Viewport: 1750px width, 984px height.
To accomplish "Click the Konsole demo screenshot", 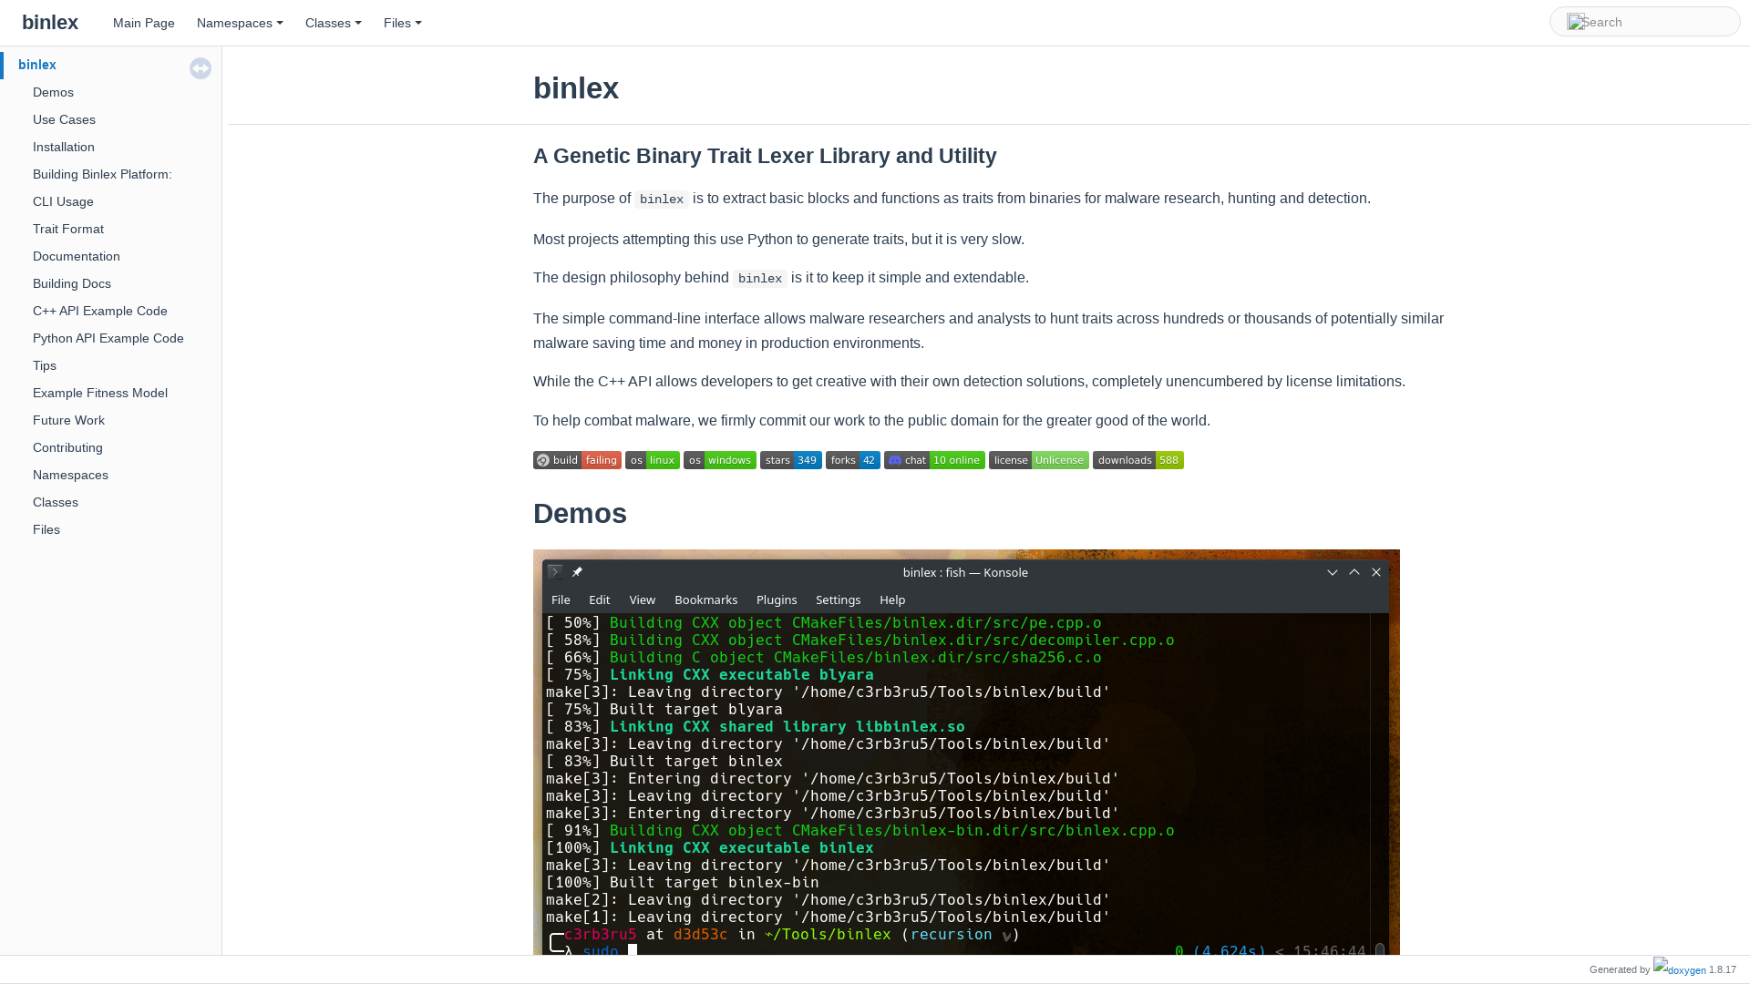I will coord(966,752).
